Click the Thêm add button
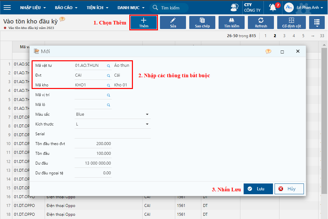328x219 pixels. point(144,22)
